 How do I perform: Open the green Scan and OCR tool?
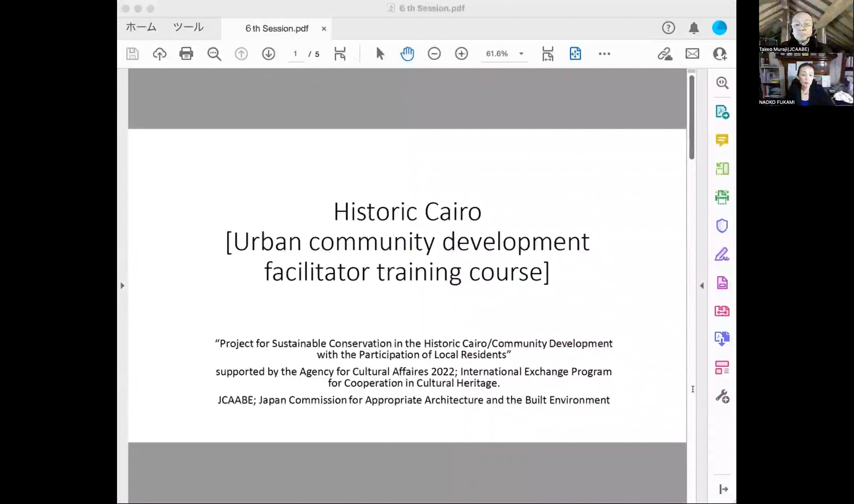[x=722, y=197]
